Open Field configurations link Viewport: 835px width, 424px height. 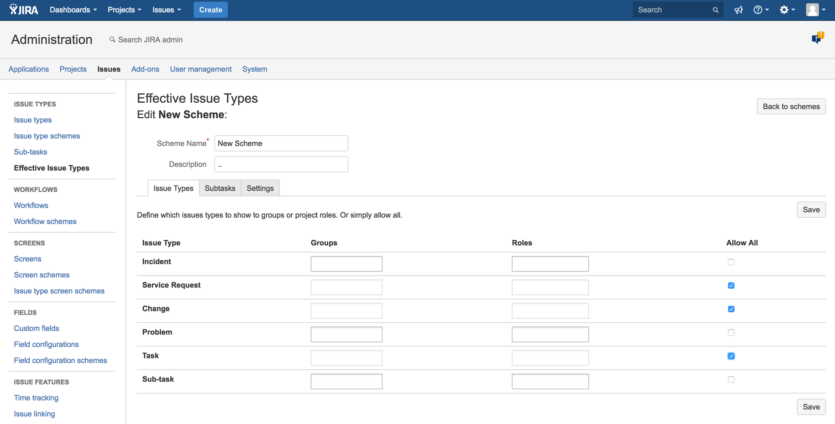[46, 344]
